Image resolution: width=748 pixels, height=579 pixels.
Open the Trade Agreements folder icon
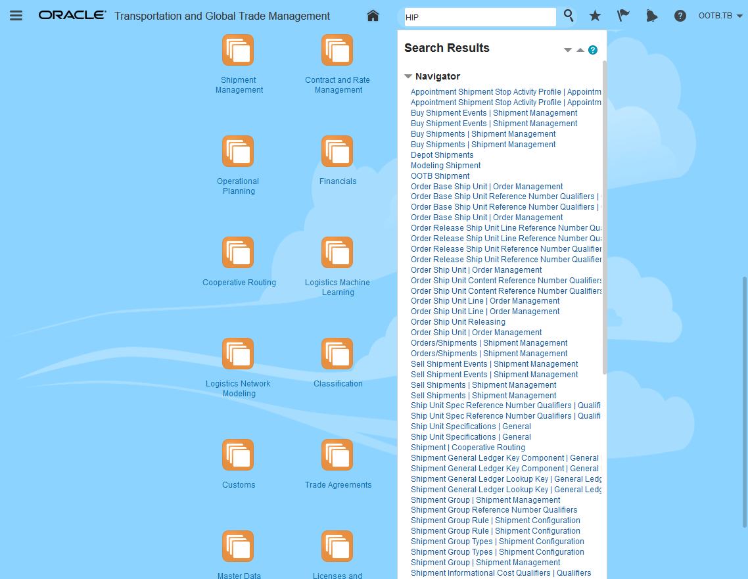click(x=337, y=455)
